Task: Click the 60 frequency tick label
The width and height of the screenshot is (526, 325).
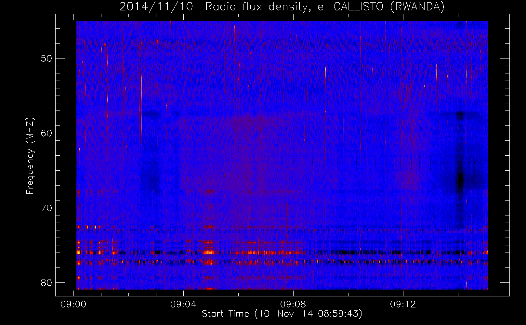Action: click(47, 133)
